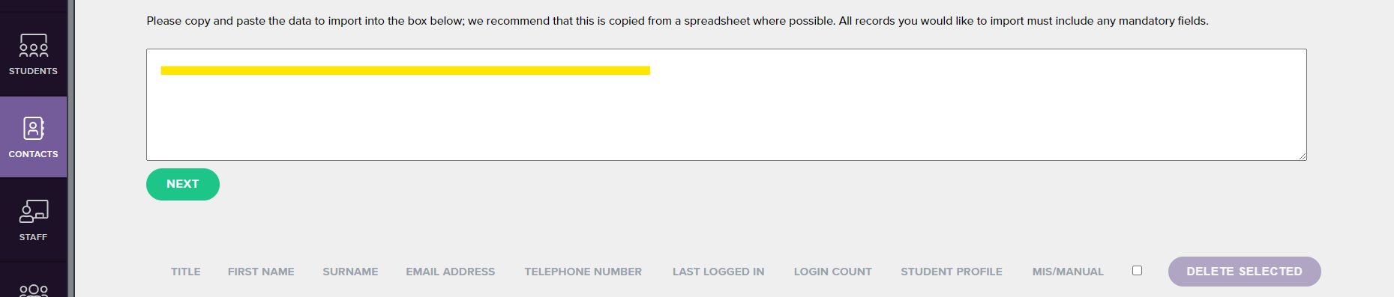Select the Contacts address book icon
The width and height of the screenshot is (1394, 297).
tap(33, 128)
